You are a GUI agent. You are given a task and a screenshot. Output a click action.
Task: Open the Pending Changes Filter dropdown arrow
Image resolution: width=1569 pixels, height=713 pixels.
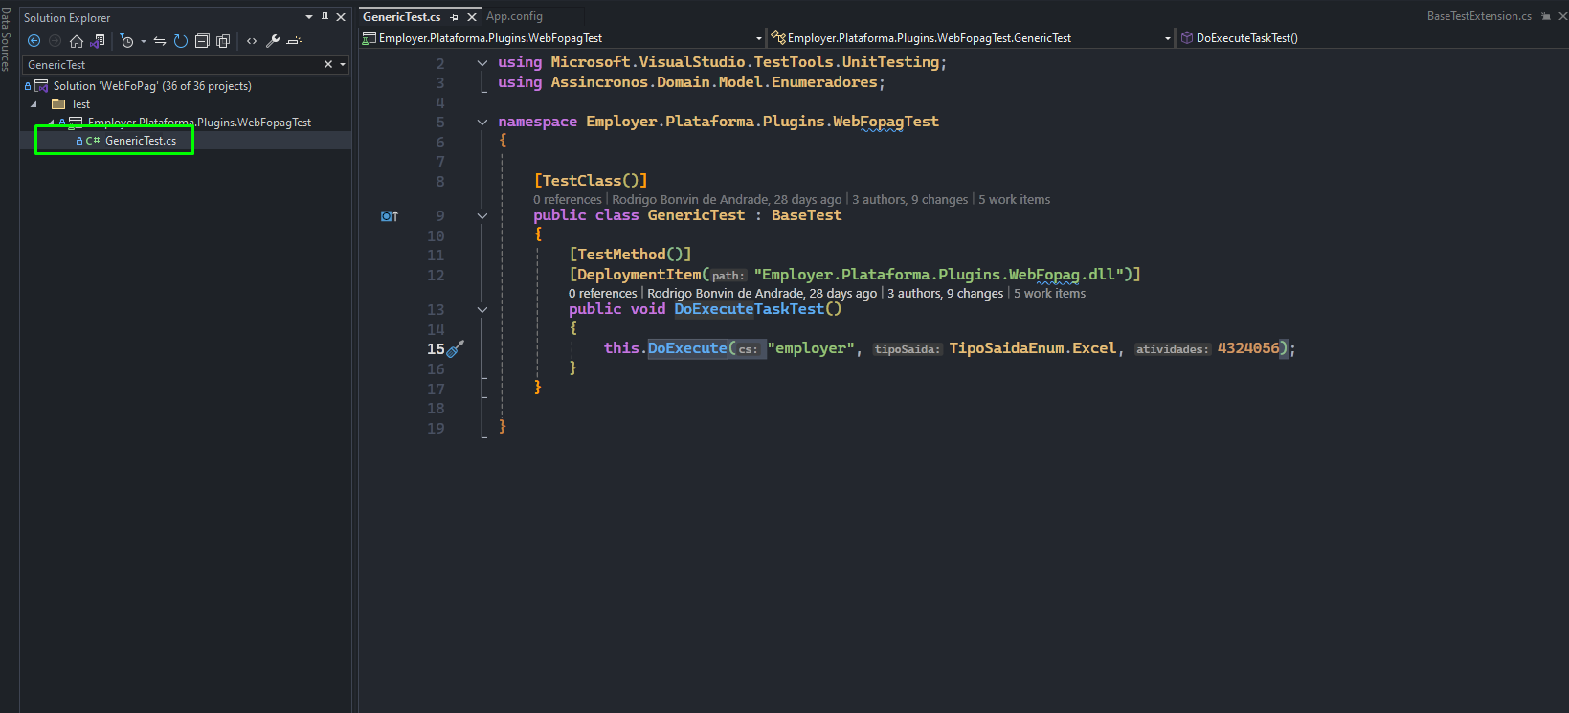[x=144, y=41]
